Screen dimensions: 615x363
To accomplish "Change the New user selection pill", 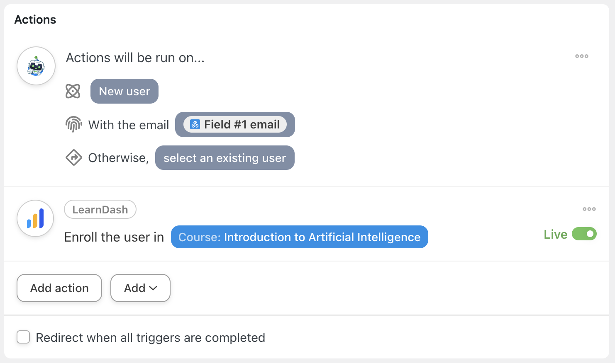I will (124, 91).
